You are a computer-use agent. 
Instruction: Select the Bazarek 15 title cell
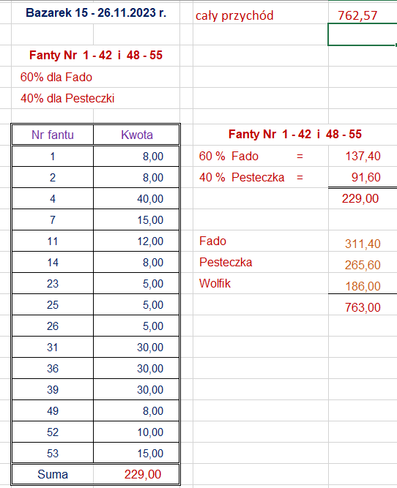tap(96, 12)
